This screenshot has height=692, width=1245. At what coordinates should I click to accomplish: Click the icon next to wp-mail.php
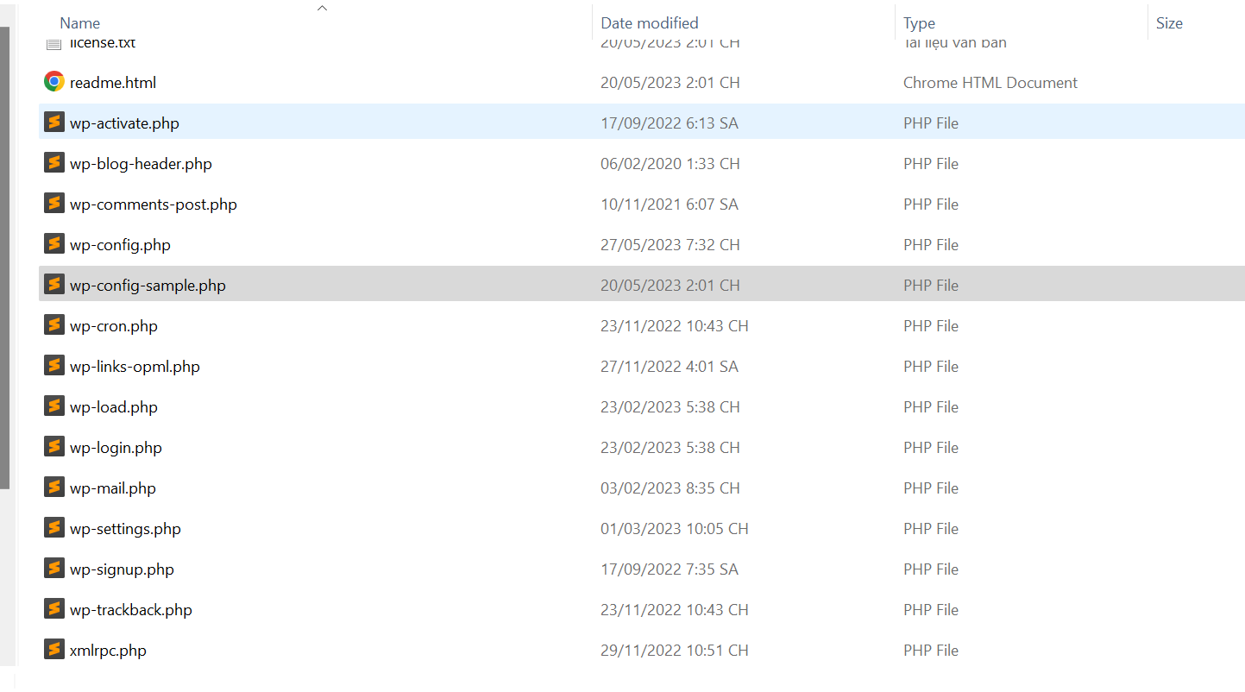pos(53,487)
